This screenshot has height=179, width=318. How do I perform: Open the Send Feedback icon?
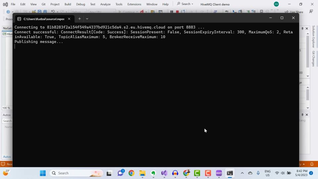click(x=311, y=12)
